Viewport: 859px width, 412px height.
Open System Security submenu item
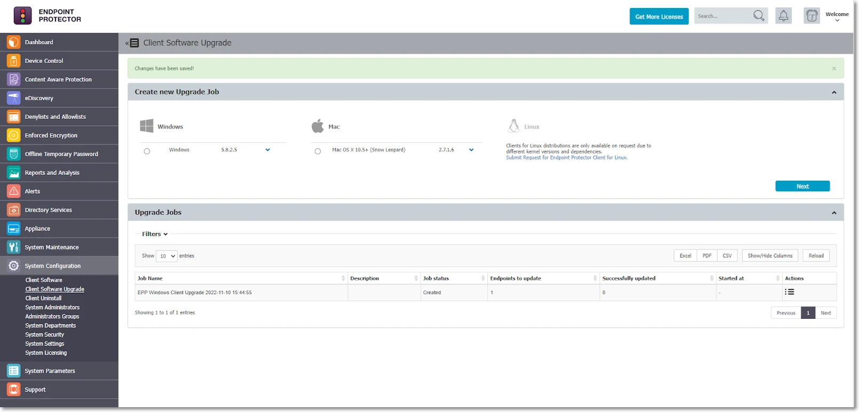click(x=45, y=334)
